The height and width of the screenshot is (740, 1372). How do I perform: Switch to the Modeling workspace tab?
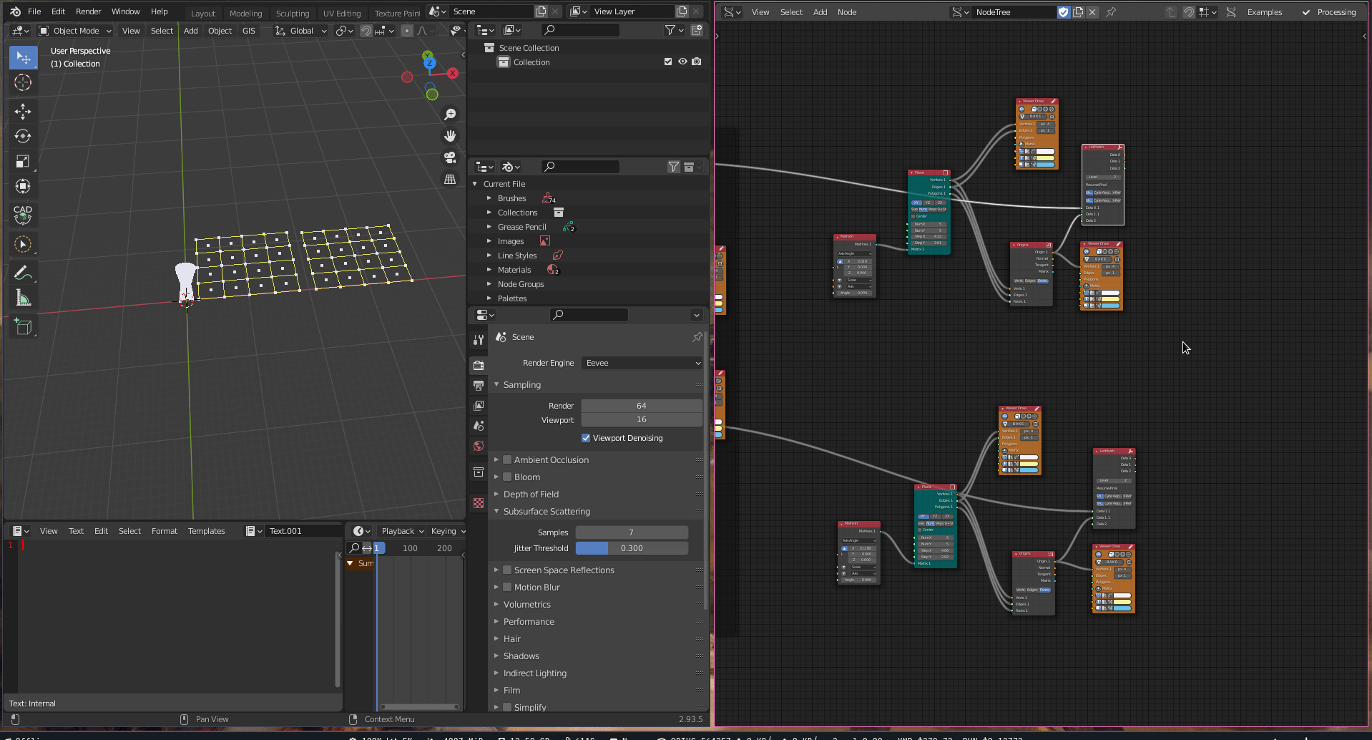[245, 13]
